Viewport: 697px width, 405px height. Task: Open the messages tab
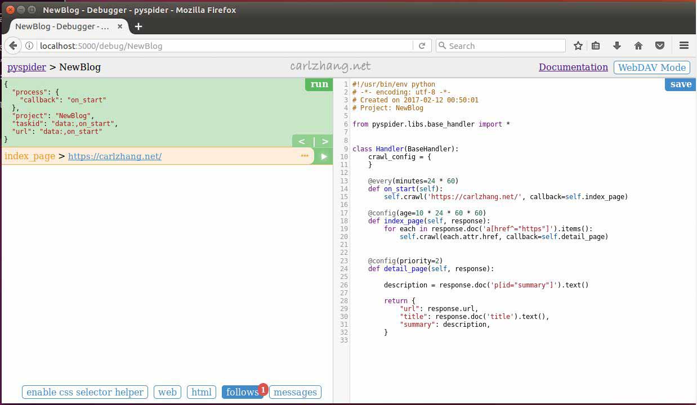[295, 392]
